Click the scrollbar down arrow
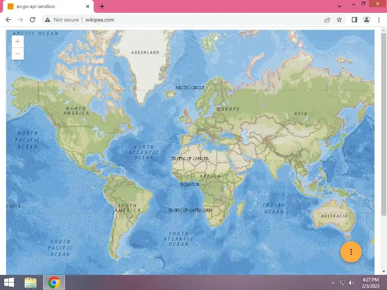Viewport: 387px width, 290px height. point(384,271)
